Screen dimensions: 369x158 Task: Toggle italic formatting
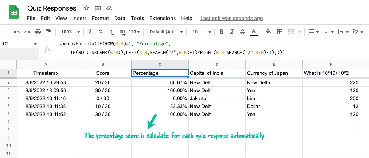pyautogui.click(x=232, y=32)
